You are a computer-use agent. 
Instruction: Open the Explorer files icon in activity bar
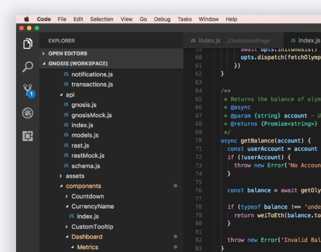[28, 44]
